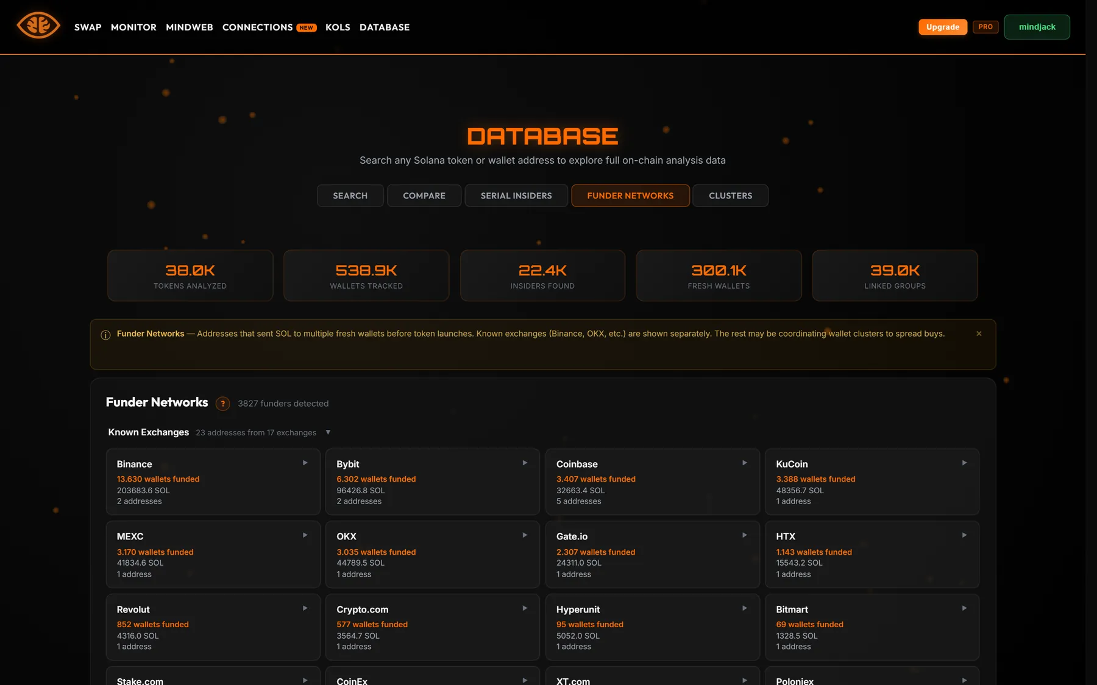The height and width of the screenshot is (685, 1097).
Task: Click the brain logo icon
Action: [38, 26]
